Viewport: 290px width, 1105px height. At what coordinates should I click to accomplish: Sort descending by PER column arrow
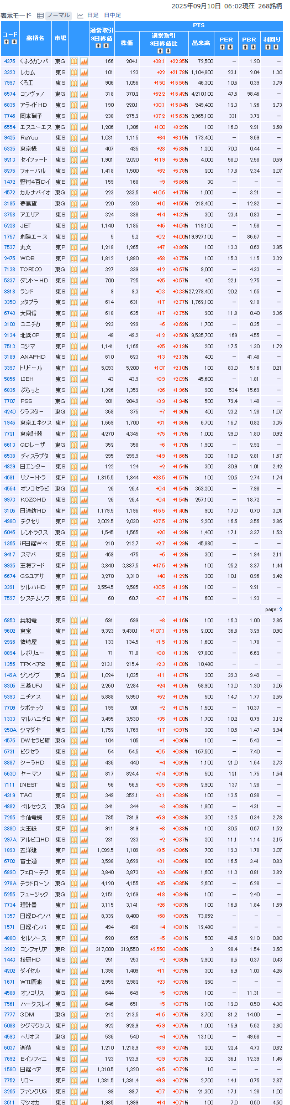click(x=229, y=47)
